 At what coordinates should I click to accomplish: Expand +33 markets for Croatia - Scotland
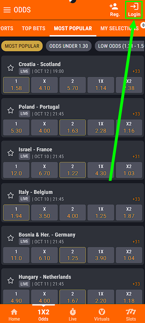click(136, 71)
